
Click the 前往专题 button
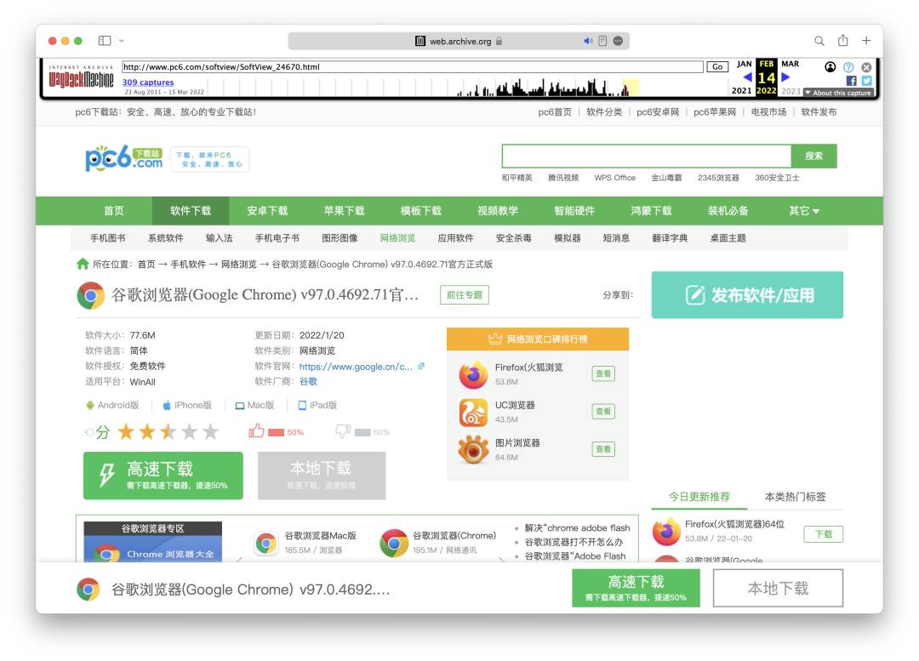point(465,294)
